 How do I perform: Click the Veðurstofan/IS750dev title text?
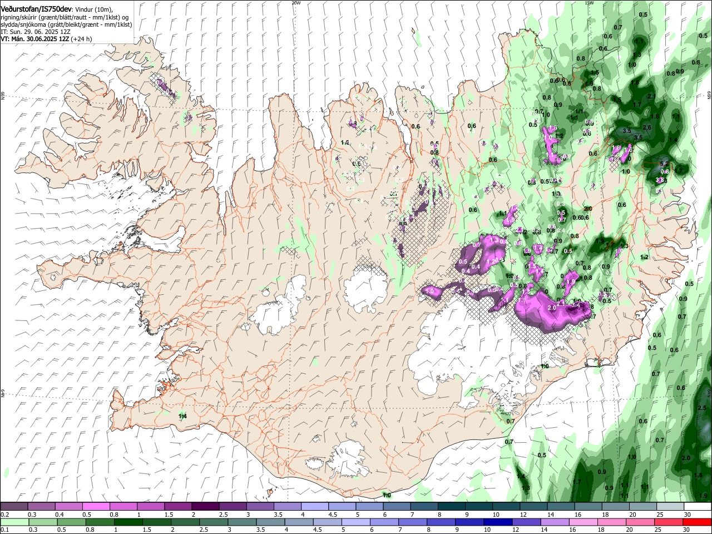tap(36, 9)
